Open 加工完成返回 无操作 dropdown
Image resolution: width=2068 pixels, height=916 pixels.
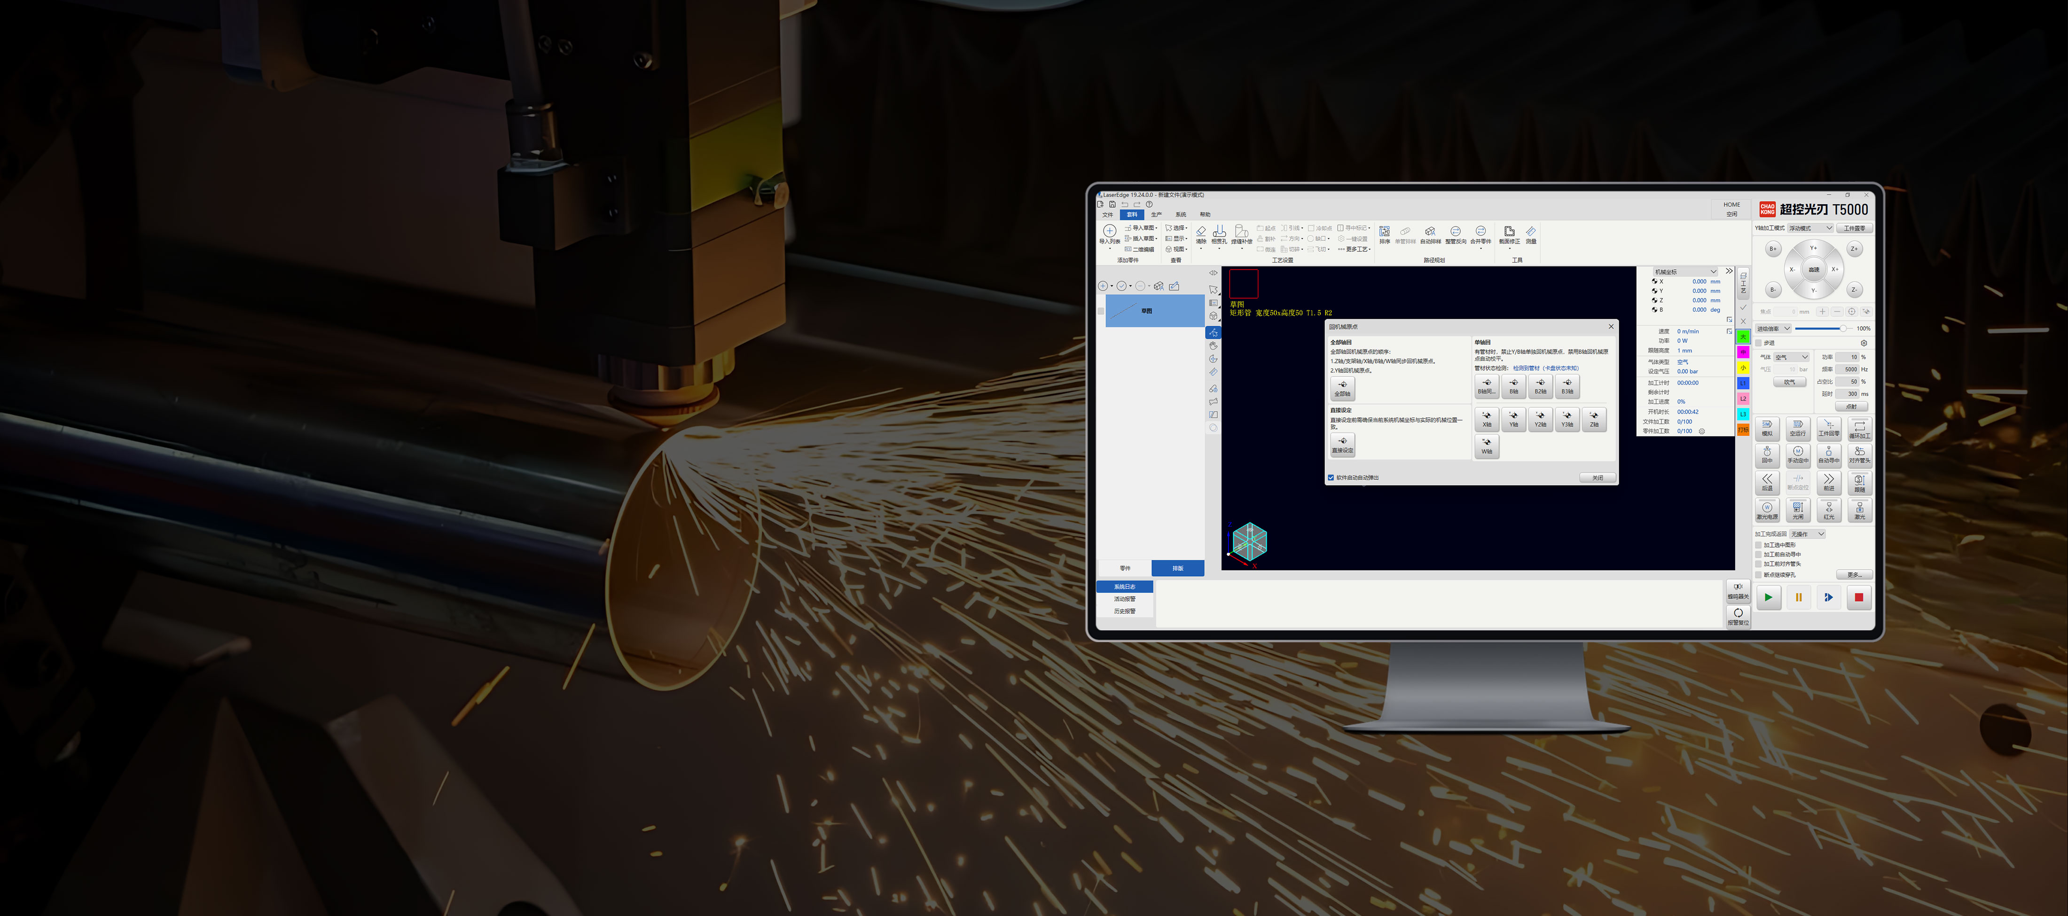1808,534
